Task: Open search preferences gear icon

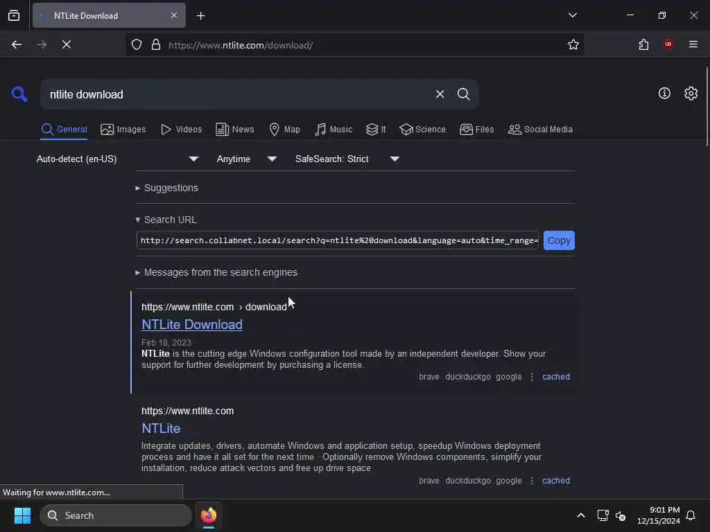Action: coord(691,94)
